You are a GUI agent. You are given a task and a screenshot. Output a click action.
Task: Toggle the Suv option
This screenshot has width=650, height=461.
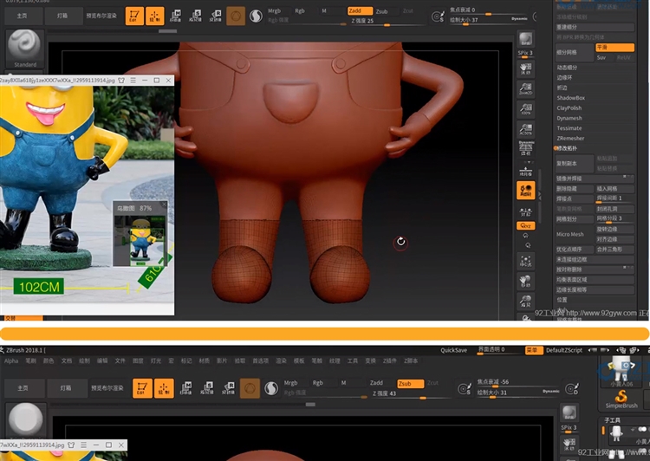[601, 57]
